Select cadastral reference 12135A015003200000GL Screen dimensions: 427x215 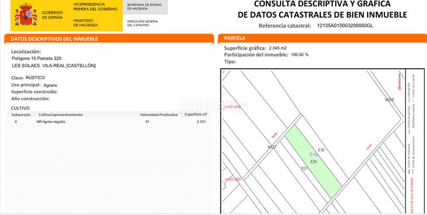pos(345,26)
